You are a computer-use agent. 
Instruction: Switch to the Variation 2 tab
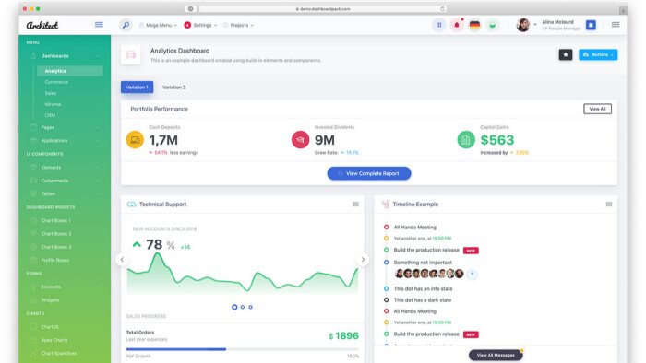173,88
